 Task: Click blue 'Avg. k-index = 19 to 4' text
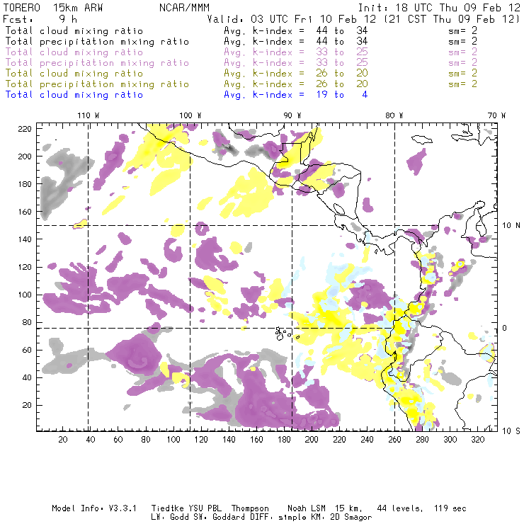pyautogui.click(x=296, y=95)
